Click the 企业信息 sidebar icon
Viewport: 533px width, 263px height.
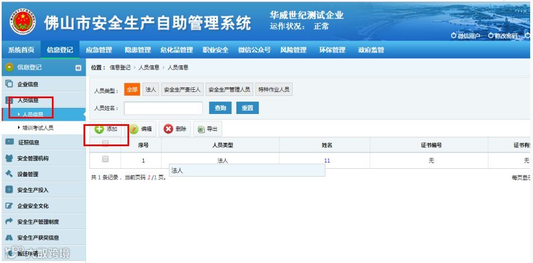click(x=9, y=84)
